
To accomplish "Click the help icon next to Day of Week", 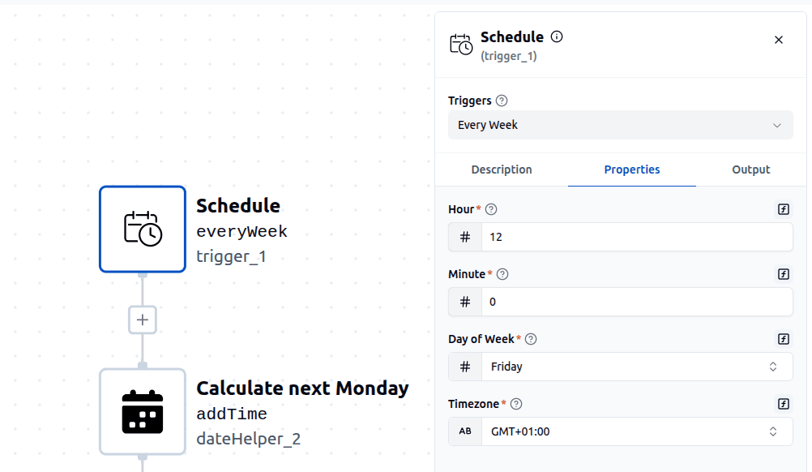I will tap(532, 338).
